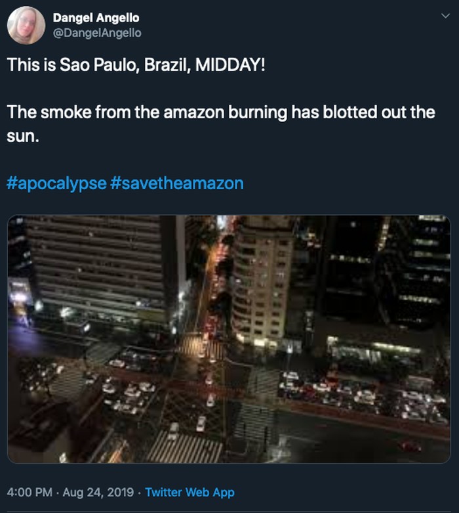Click the display name Dangel Angello
Screen dimensions: 459x513
96,18
